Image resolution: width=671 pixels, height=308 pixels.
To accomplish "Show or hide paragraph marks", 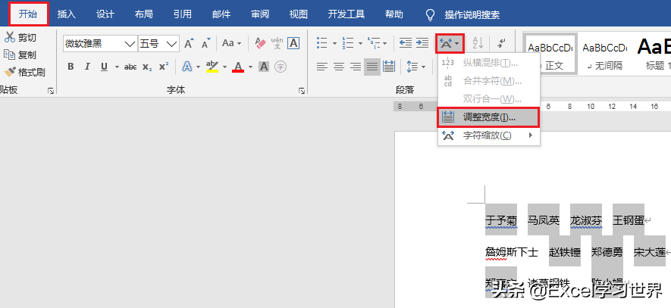I will pyautogui.click(x=501, y=43).
